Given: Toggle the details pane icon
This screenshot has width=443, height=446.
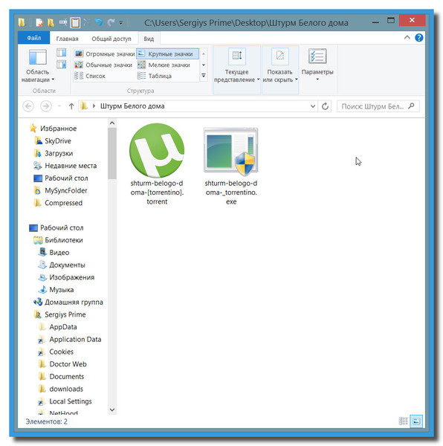Looking at the screenshot, I should [61, 65].
